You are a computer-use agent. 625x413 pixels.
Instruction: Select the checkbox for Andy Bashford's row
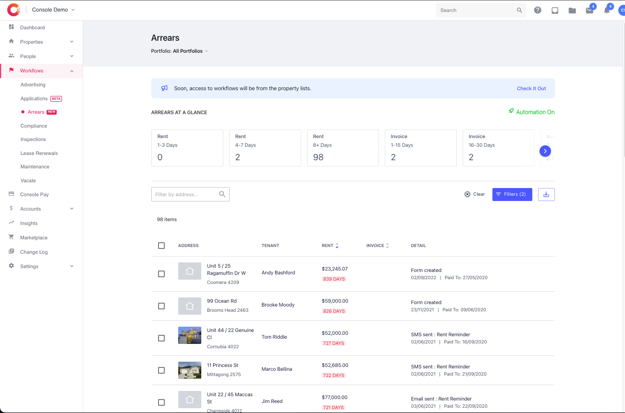click(161, 273)
